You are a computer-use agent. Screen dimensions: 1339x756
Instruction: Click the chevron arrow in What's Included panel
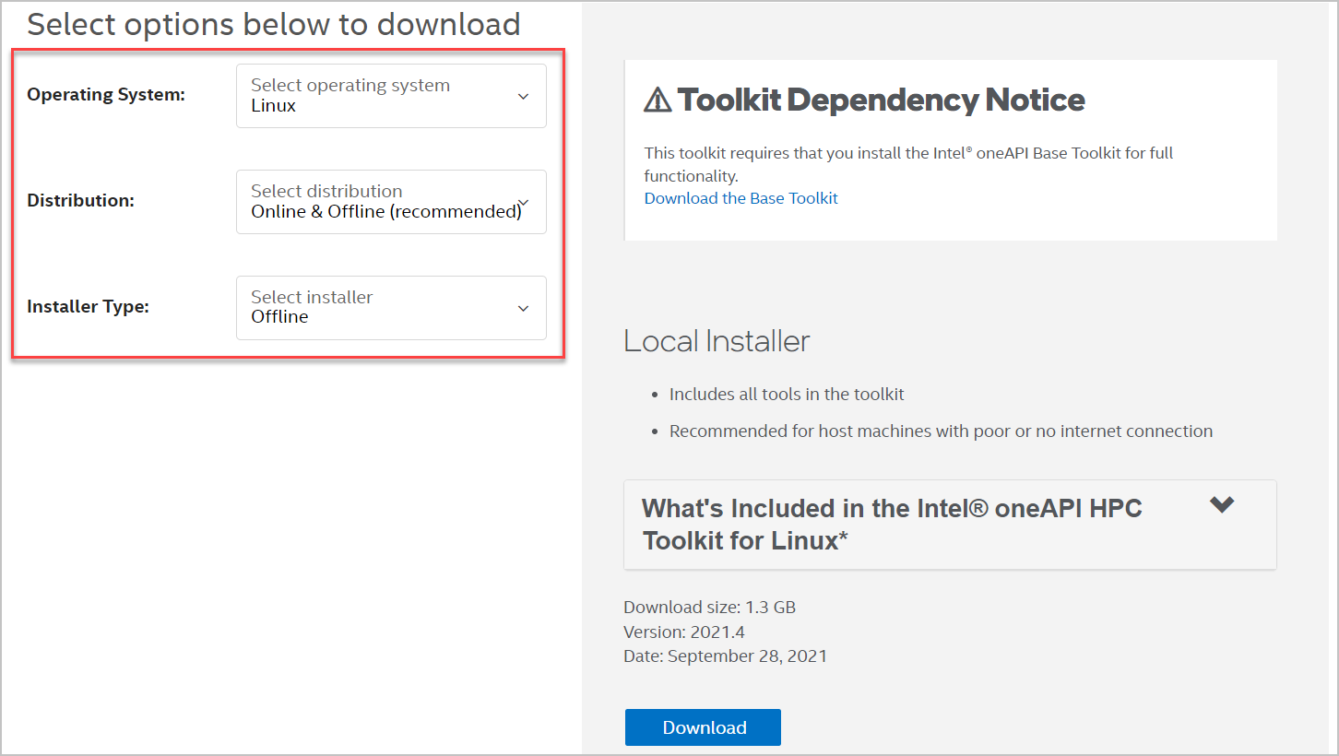1222,505
